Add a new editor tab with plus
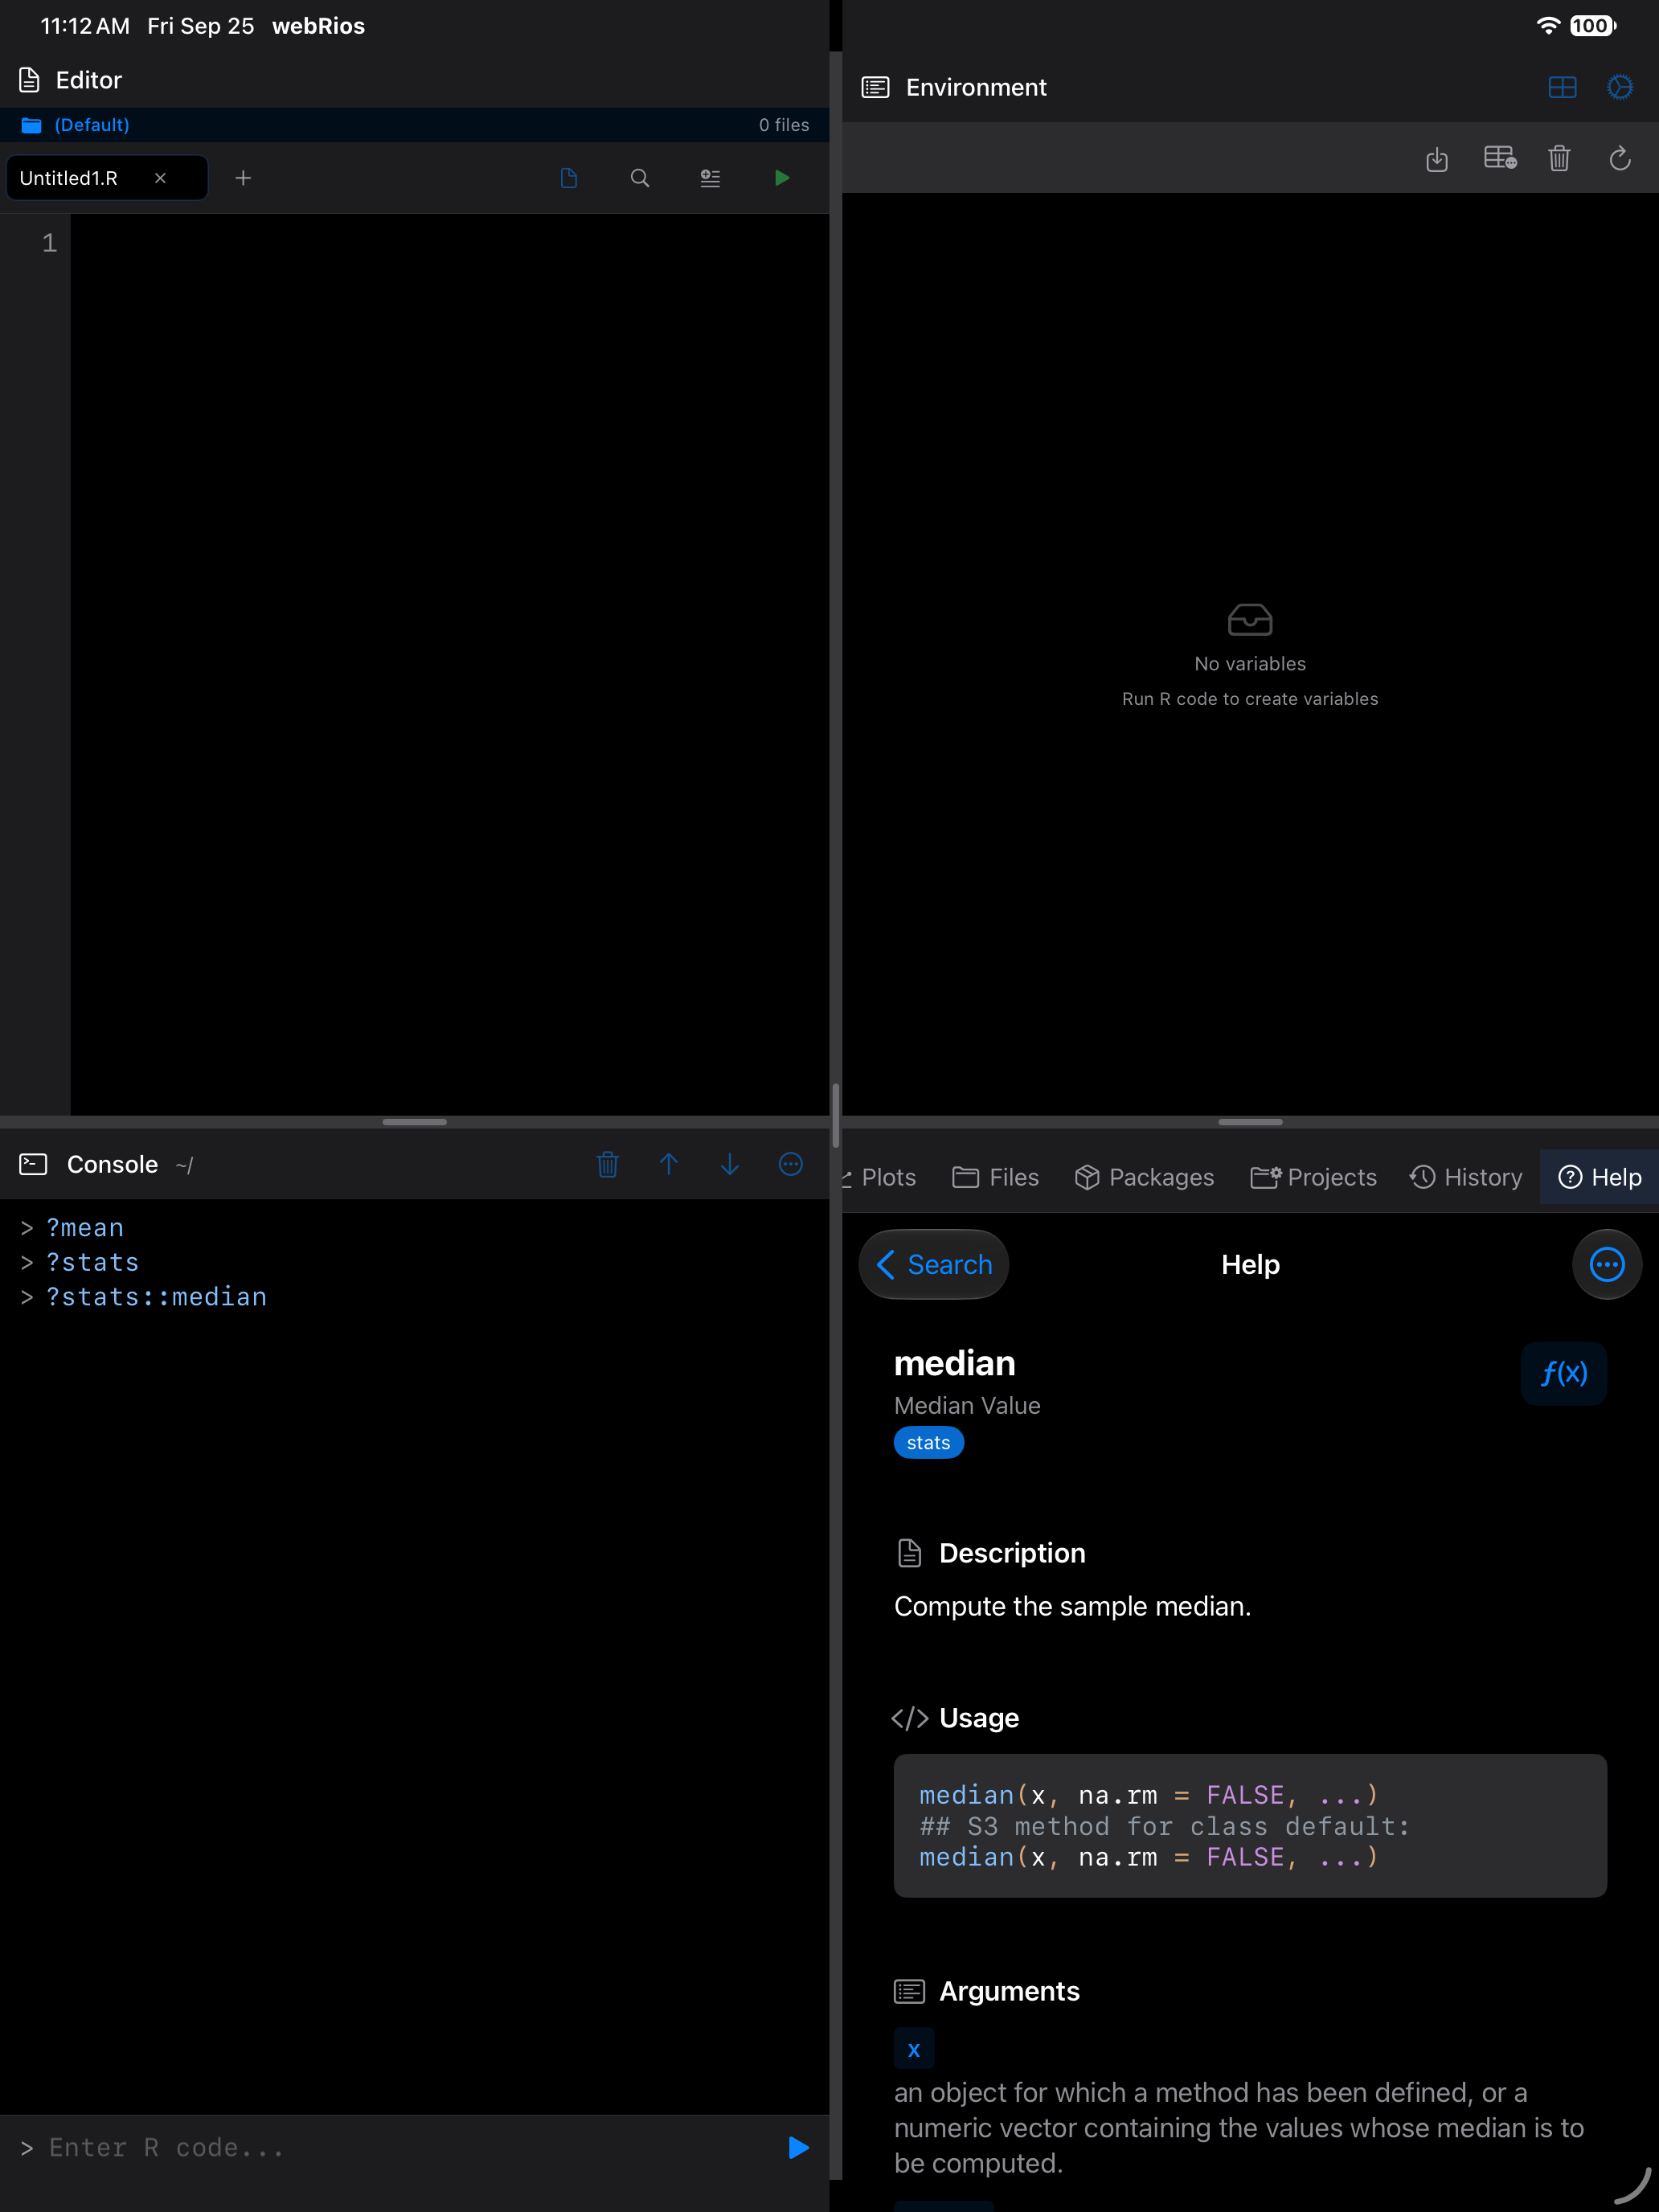Viewport: 1659px width, 2212px height. [243, 178]
